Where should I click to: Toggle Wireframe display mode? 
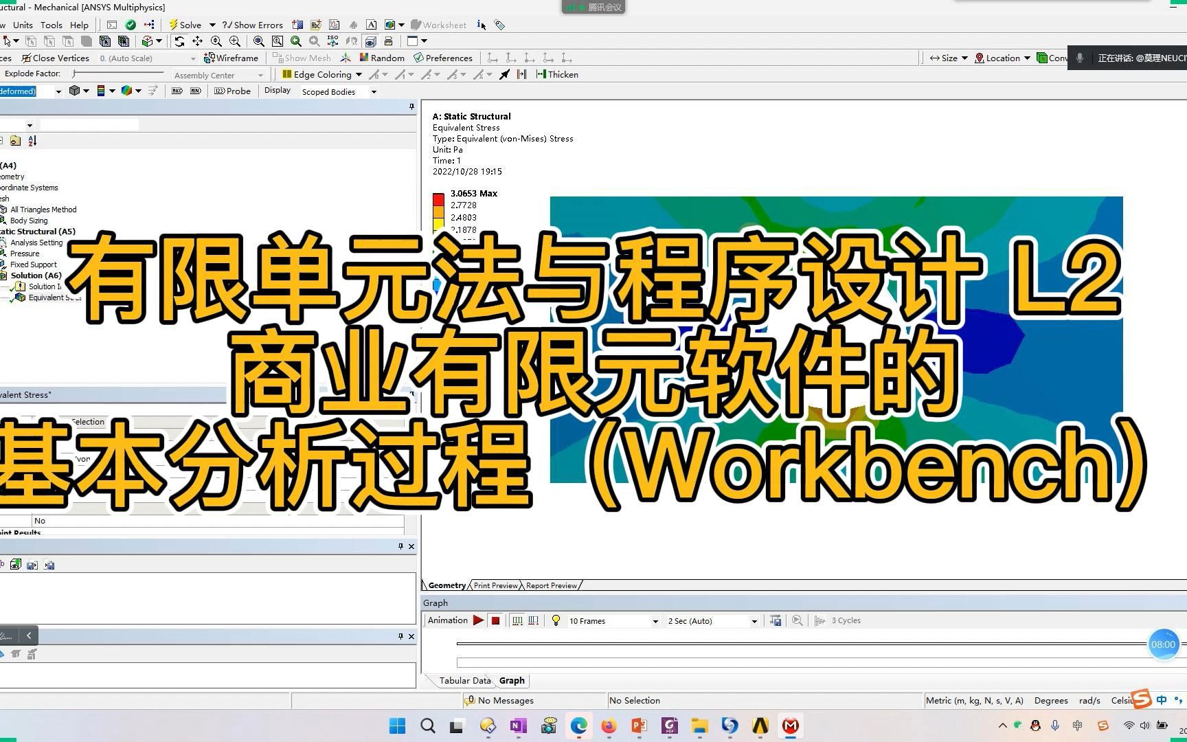click(x=231, y=58)
